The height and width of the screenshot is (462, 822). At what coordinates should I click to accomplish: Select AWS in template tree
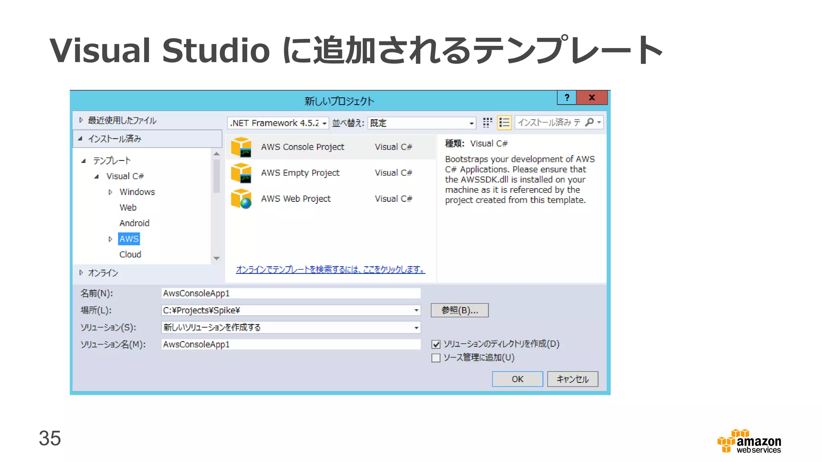coord(129,239)
